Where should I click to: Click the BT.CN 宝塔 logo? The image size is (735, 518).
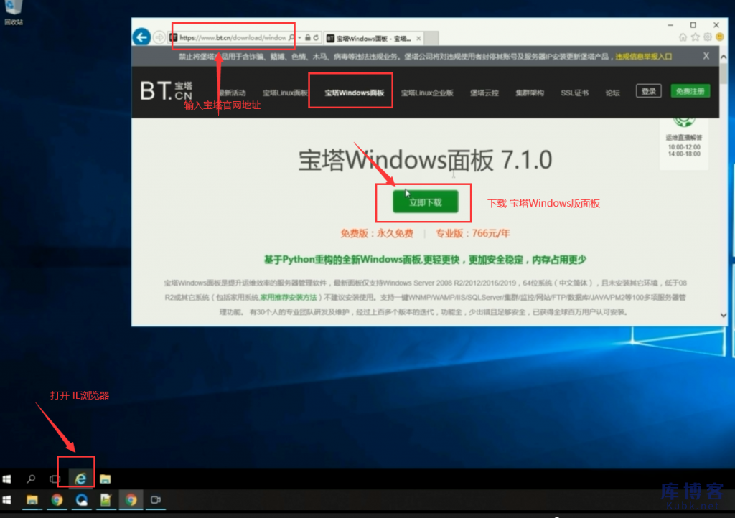coord(167,91)
